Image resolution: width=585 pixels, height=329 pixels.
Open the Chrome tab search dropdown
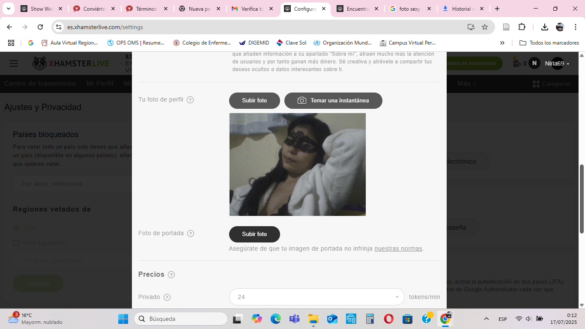[x=8, y=9]
